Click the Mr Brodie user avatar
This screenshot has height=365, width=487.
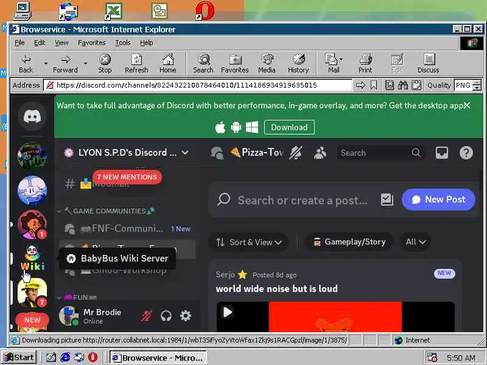(69, 316)
